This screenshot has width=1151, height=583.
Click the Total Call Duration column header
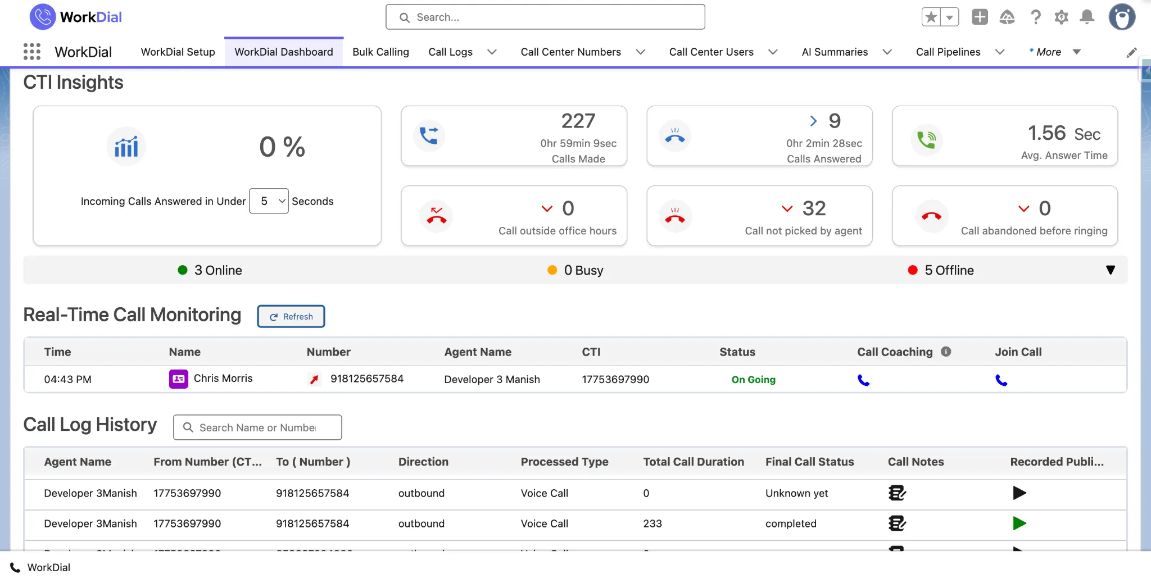pyautogui.click(x=694, y=462)
